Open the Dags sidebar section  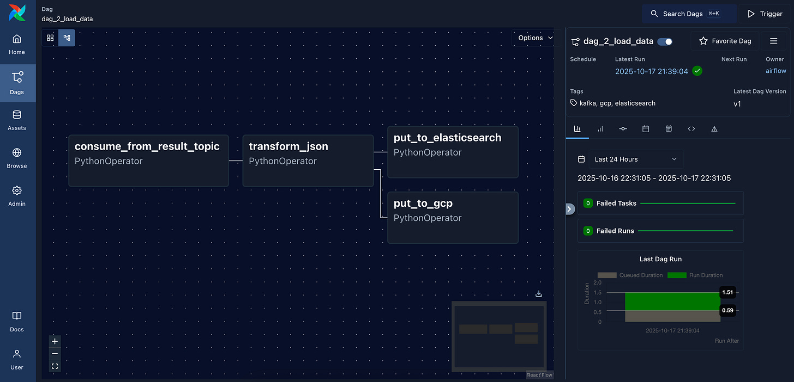(x=17, y=83)
